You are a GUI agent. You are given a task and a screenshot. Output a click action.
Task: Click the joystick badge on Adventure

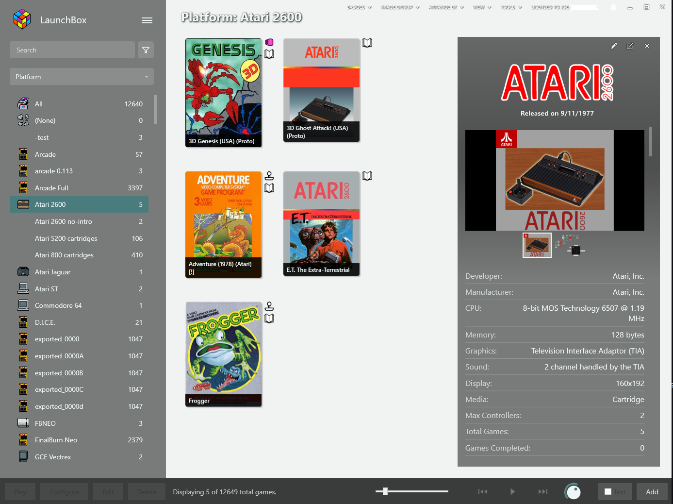pyautogui.click(x=269, y=176)
